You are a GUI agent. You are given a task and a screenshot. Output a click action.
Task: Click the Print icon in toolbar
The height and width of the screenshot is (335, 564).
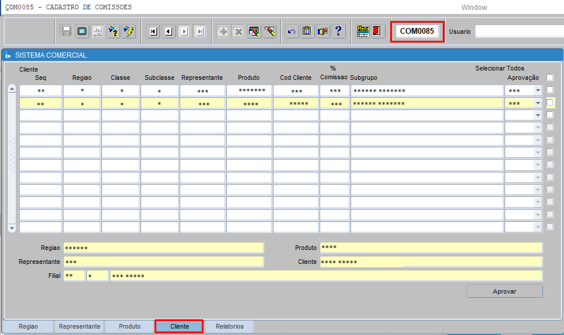pyautogui.click(x=97, y=31)
